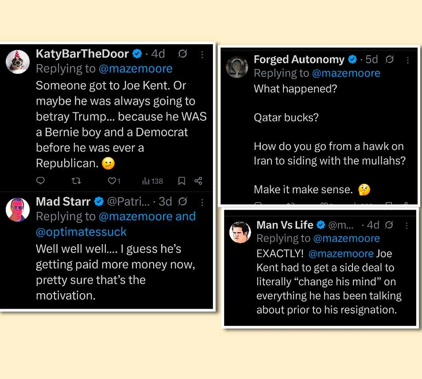Screen dimensions: 422x379
Task: Open Man Vs Life's avatar
Action: tap(240, 232)
